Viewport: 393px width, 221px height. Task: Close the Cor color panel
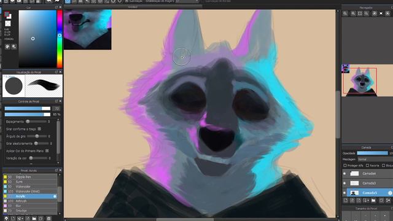(60, 7)
